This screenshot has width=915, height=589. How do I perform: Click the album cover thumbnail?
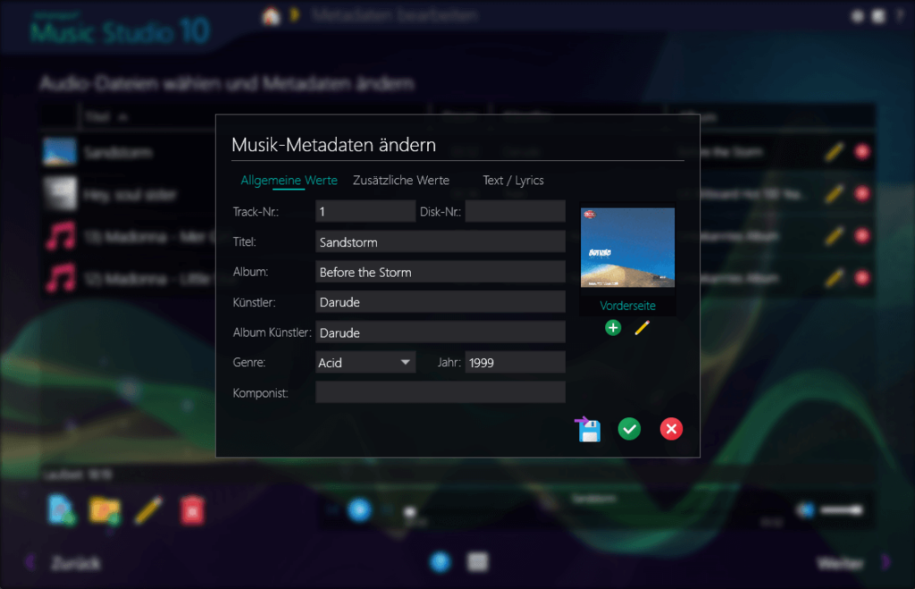point(627,248)
